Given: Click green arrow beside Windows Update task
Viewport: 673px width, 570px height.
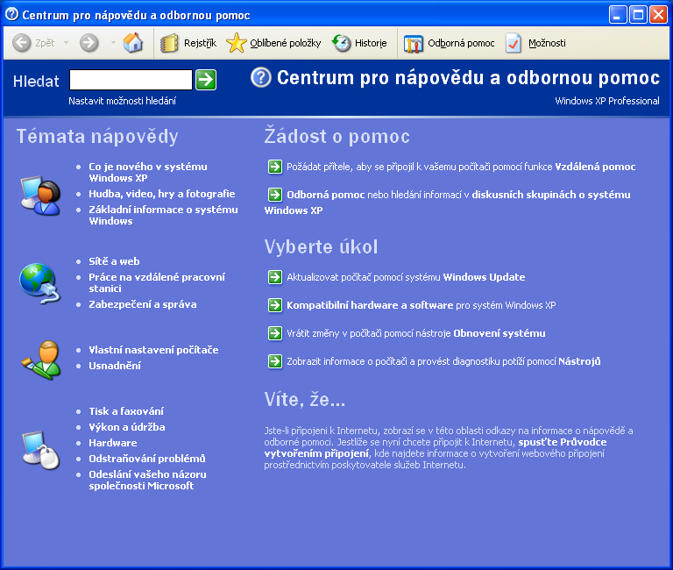Looking at the screenshot, I should (x=274, y=277).
